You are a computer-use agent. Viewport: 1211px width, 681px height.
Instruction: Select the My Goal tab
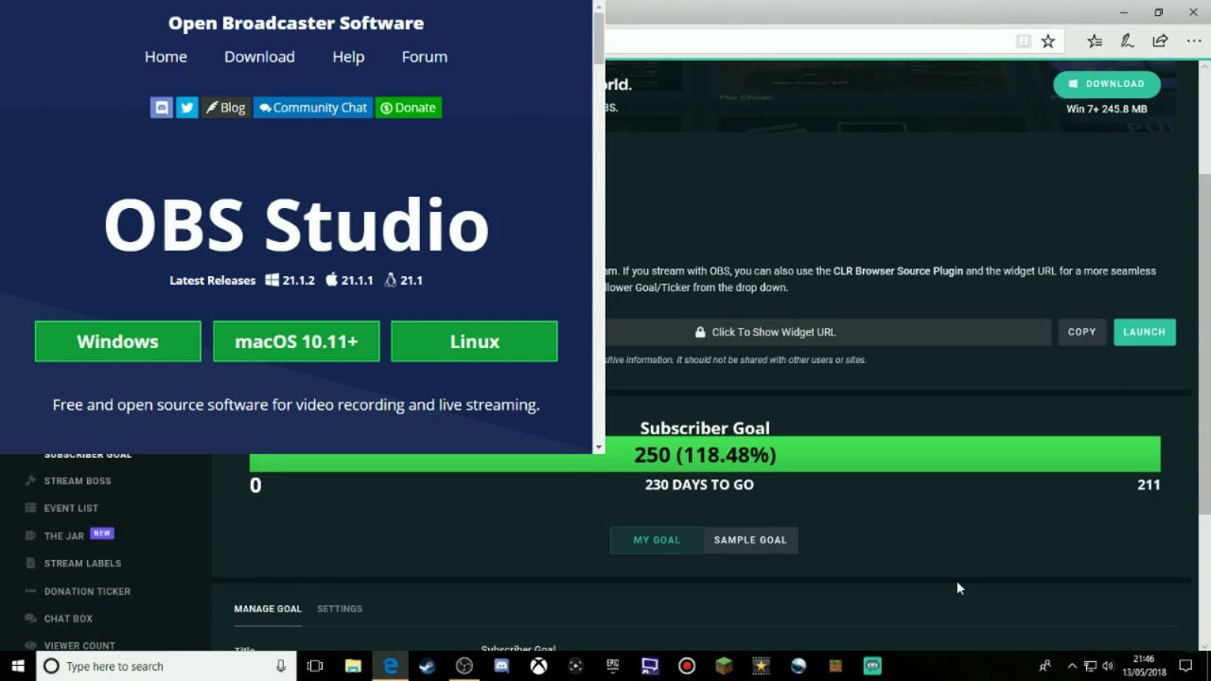(657, 540)
